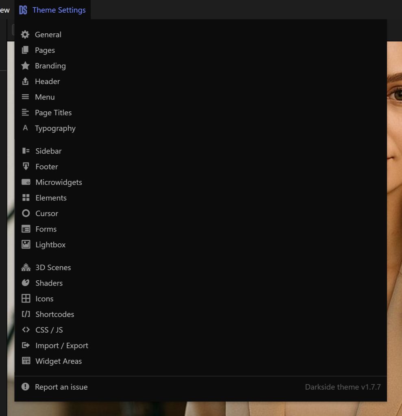Click the General gear icon

coord(25,35)
